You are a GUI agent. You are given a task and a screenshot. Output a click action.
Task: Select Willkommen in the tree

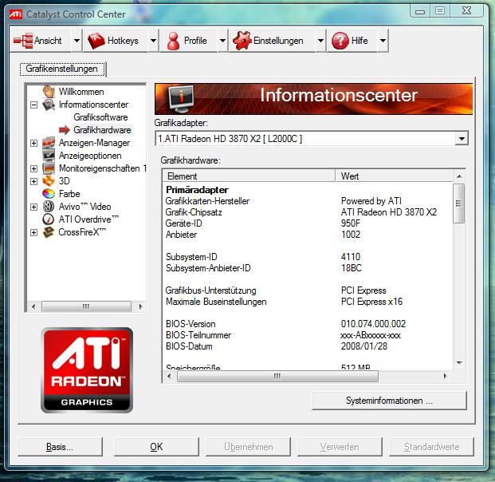81,92
